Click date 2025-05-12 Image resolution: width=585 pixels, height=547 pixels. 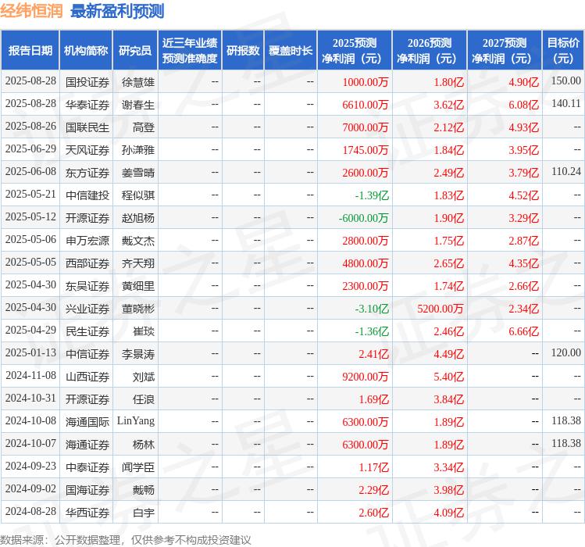pyautogui.click(x=30, y=216)
